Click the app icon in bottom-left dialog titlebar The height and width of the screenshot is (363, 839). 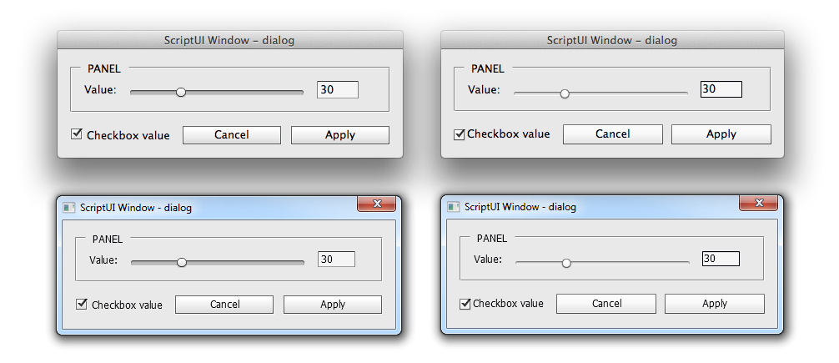point(68,208)
